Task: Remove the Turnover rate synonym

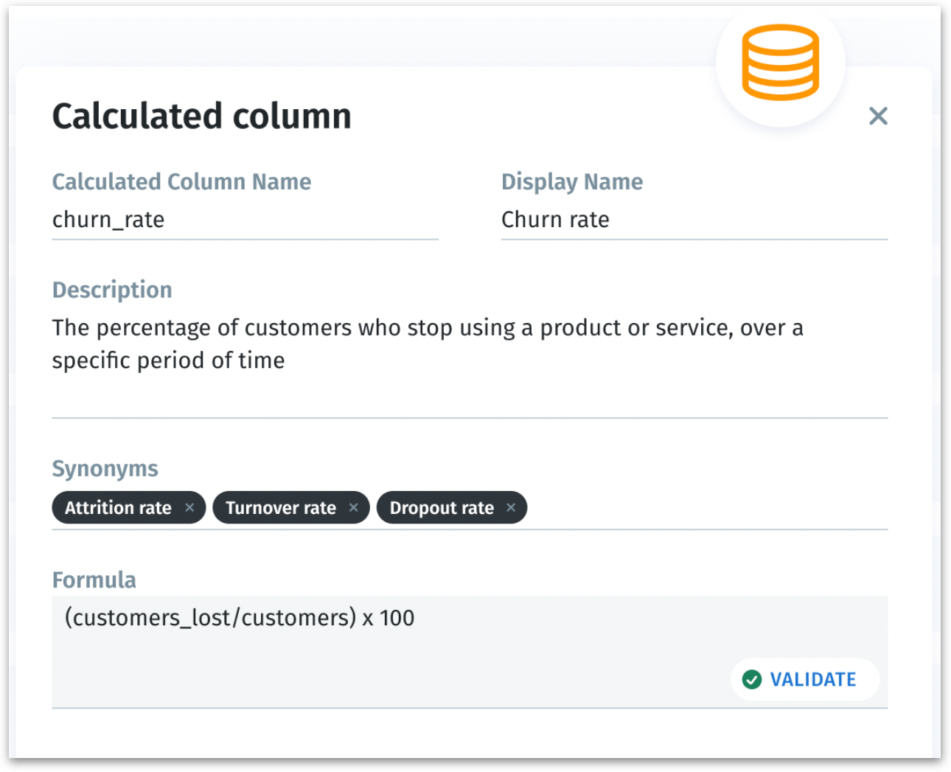Action: 354,507
